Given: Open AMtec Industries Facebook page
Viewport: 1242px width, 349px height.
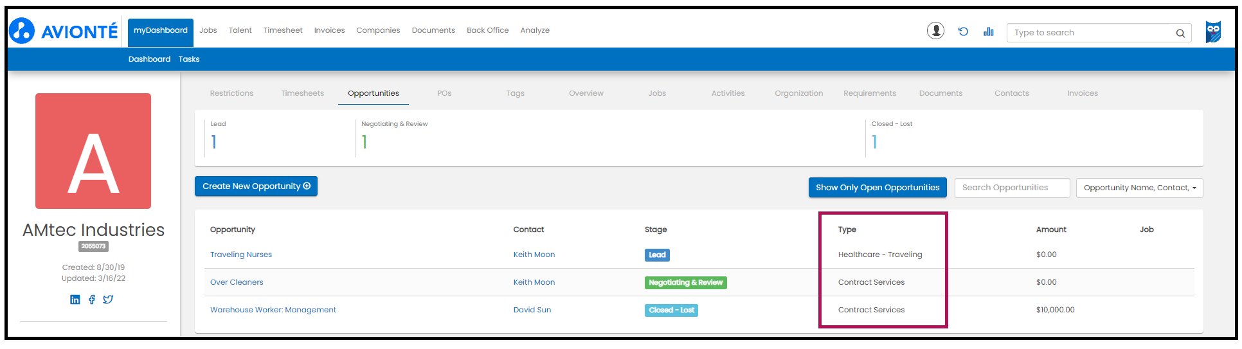Looking at the screenshot, I should pyautogui.click(x=92, y=300).
